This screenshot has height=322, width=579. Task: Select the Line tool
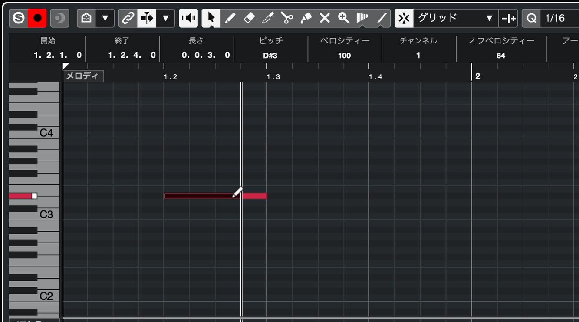382,18
